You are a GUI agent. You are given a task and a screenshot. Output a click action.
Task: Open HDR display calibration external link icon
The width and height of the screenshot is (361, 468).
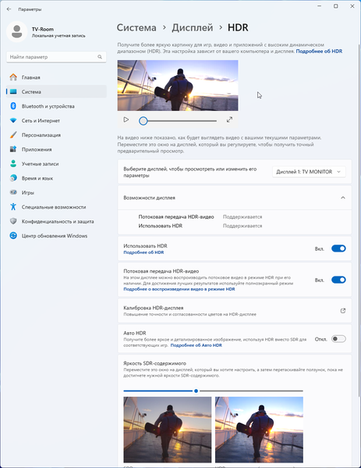(343, 311)
